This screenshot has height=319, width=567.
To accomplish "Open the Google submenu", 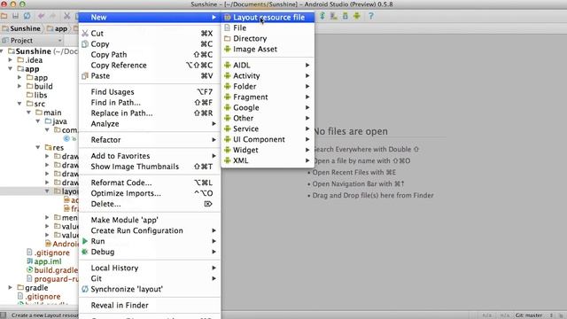I will coord(268,107).
